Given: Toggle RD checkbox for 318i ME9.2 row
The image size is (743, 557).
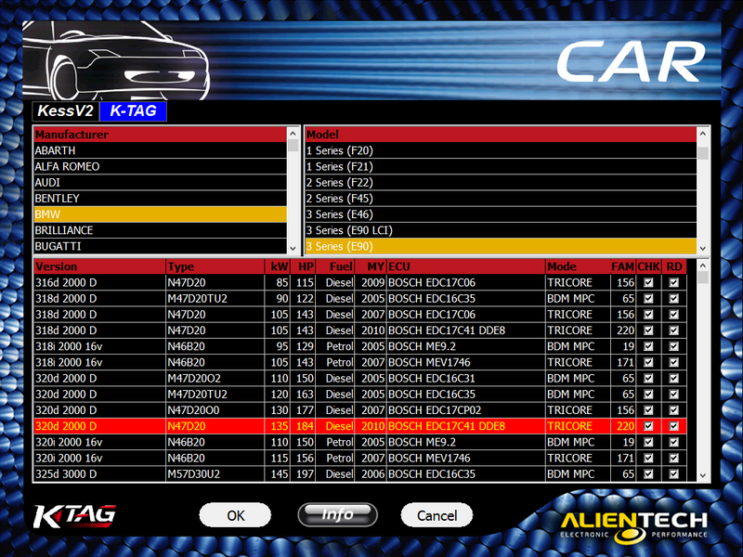Looking at the screenshot, I should coord(673,346).
